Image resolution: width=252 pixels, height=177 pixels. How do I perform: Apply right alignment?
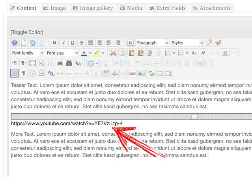point(118,42)
